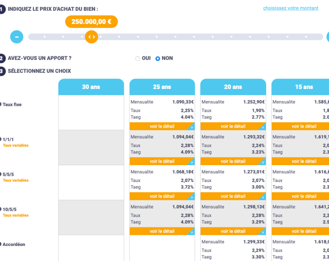The height and width of the screenshot is (261, 329).
Task: Select the 25 ans column header
Action: (x=162, y=87)
